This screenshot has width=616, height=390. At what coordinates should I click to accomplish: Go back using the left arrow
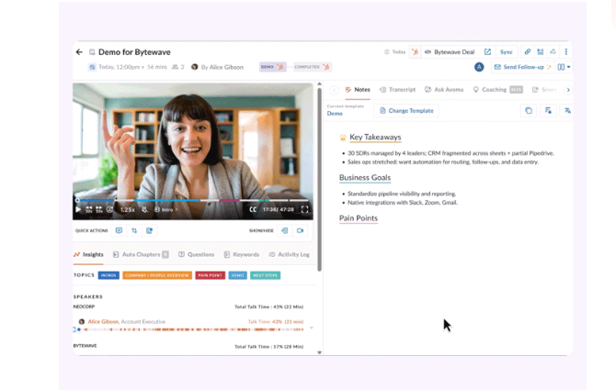[79, 51]
